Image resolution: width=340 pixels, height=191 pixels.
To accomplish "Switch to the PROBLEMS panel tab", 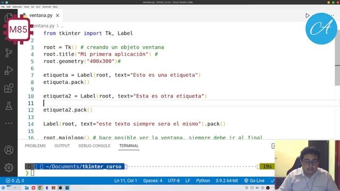I will [x=36, y=146].
